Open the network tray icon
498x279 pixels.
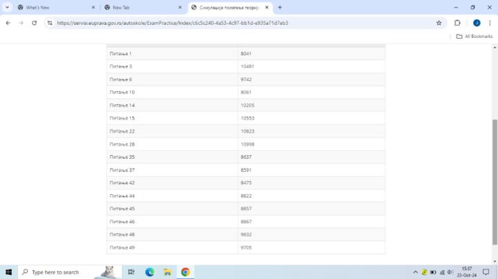point(442,272)
